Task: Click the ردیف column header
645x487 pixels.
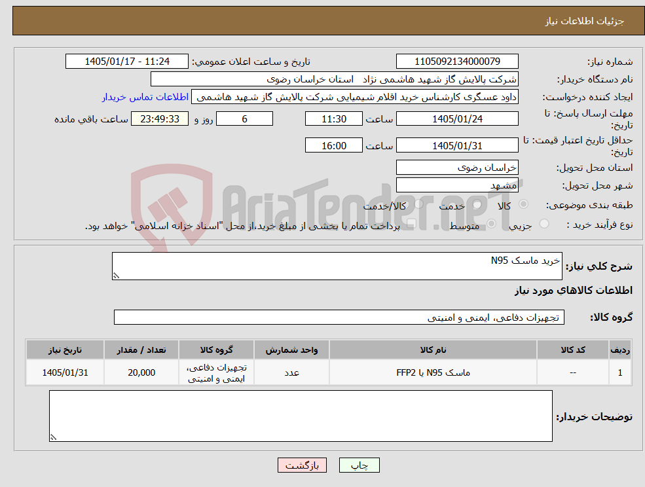Action: click(620, 350)
